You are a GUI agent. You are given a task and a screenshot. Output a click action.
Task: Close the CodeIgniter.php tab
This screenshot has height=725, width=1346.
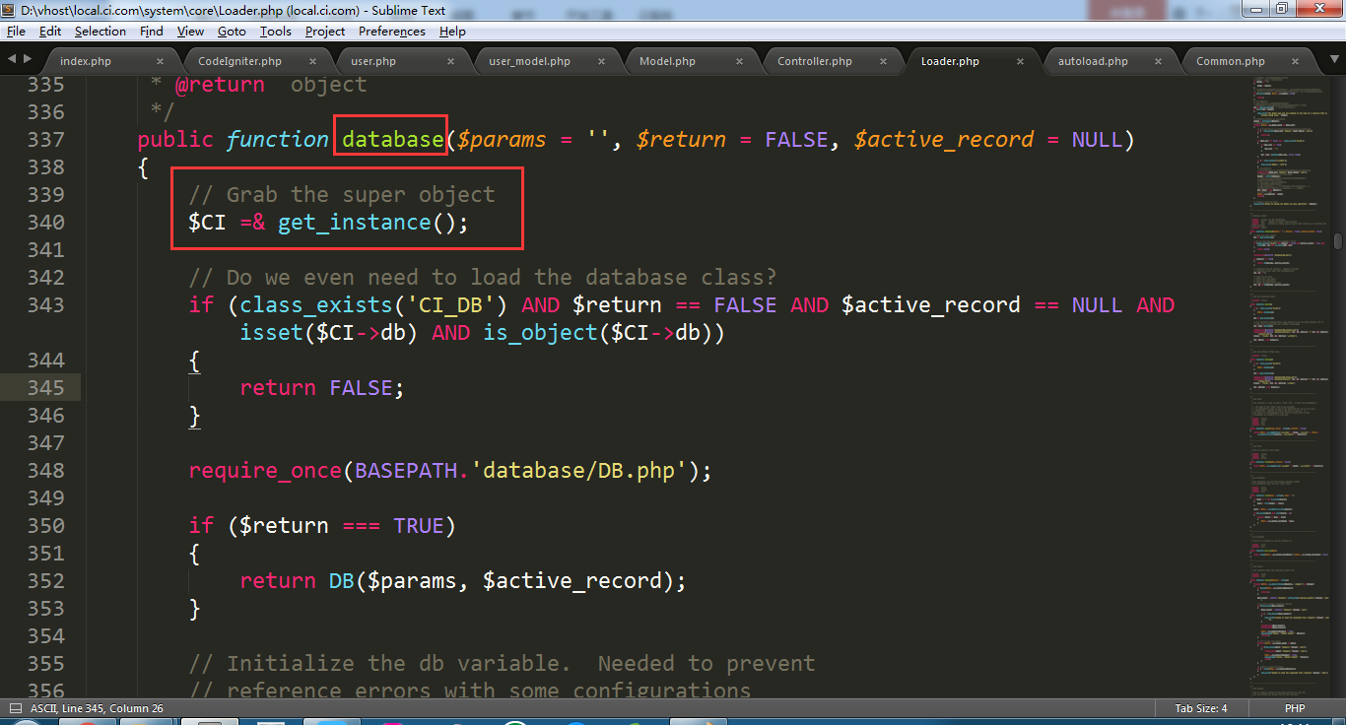[312, 61]
